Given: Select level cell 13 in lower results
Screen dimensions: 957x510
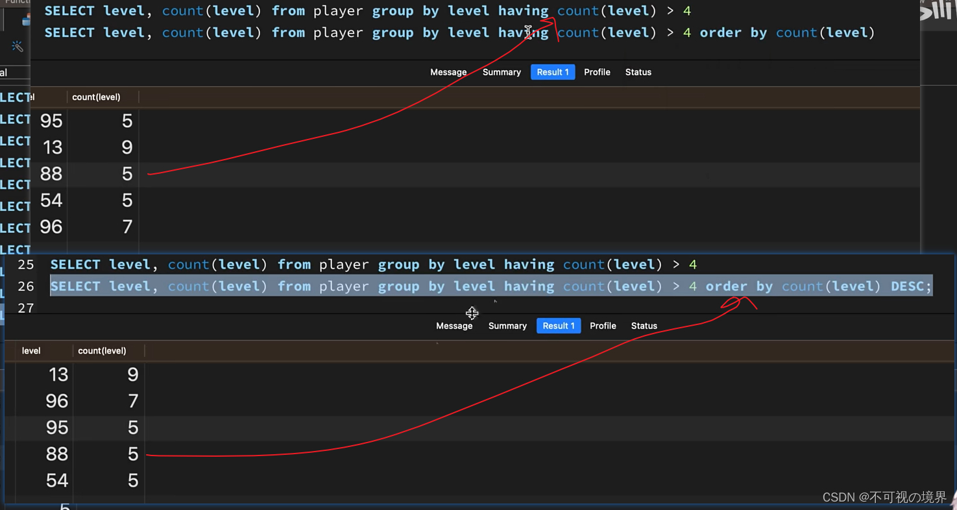Looking at the screenshot, I should pyautogui.click(x=58, y=375).
